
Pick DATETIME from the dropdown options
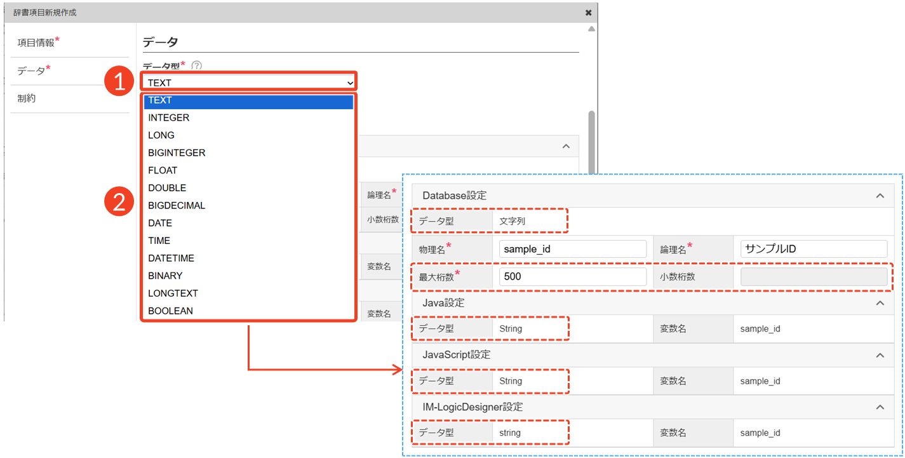pyautogui.click(x=171, y=258)
